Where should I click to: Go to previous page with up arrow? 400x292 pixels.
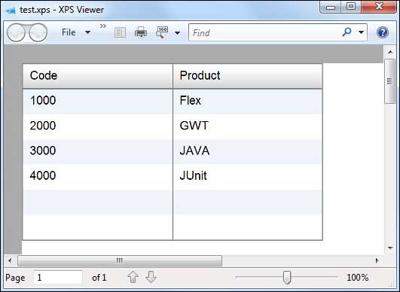point(133,277)
